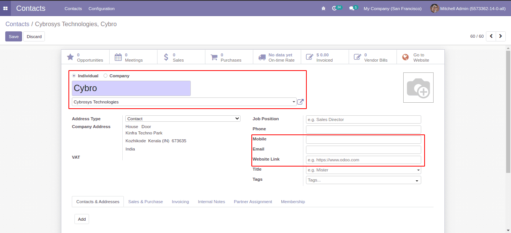The image size is (511, 233).
Task: Click the VAT field label
Action: coord(76,157)
